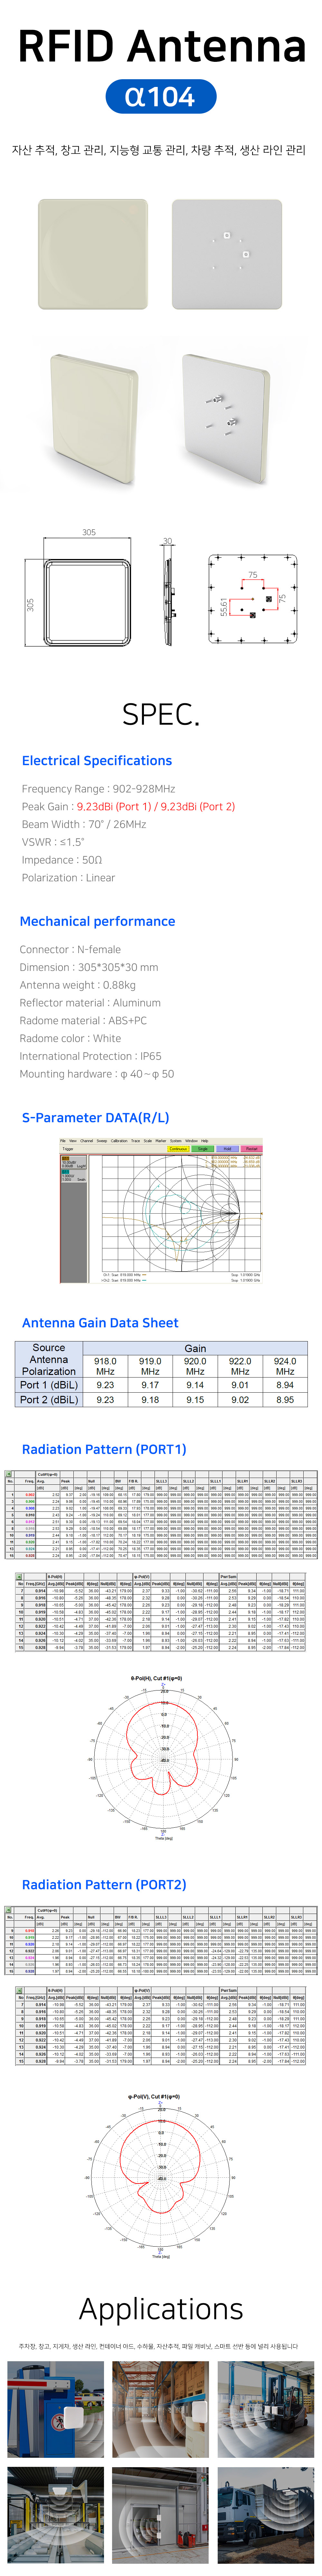Image resolution: width=322 pixels, height=2576 pixels.
Task: Select the "Dimension : 305*305*30 mm" line
Action: [x=89, y=967]
